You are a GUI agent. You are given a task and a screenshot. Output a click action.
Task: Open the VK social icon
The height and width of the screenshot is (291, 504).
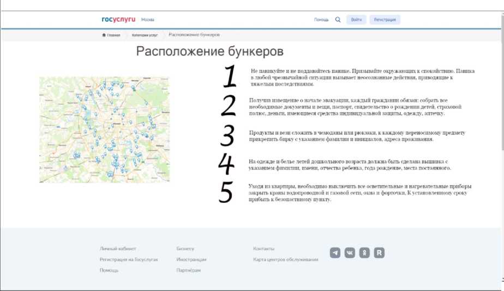(x=350, y=253)
